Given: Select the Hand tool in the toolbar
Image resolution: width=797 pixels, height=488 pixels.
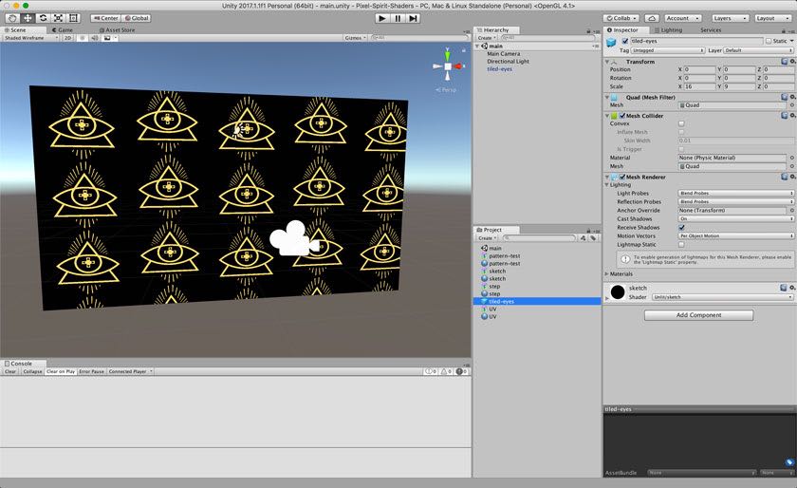Looking at the screenshot, I should click(x=11, y=18).
